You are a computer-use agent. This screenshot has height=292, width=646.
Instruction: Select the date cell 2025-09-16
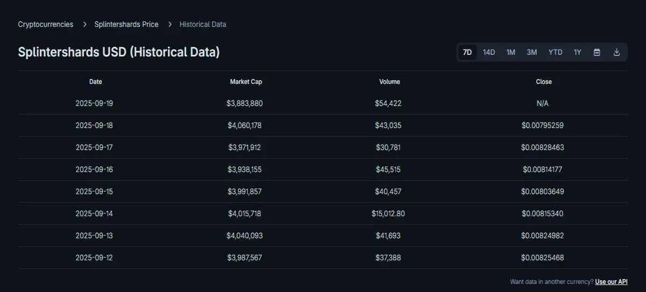tap(94, 169)
